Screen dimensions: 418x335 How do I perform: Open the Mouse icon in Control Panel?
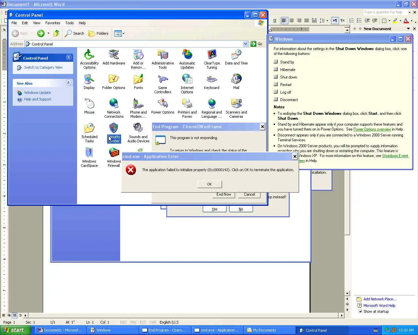(x=89, y=106)
